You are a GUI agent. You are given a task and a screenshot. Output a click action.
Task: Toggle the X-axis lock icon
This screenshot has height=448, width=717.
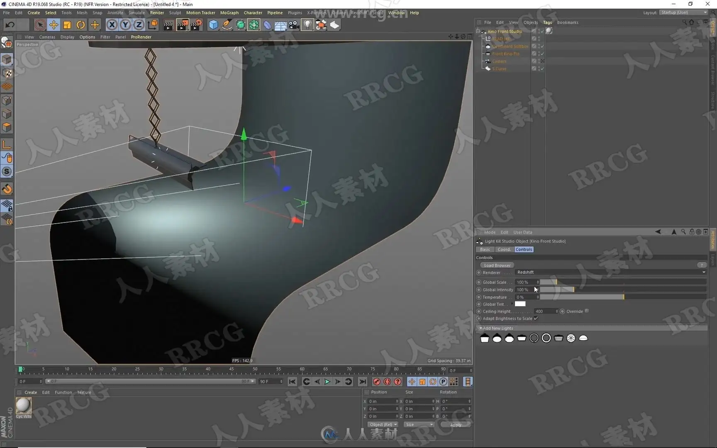coord(112,25)
